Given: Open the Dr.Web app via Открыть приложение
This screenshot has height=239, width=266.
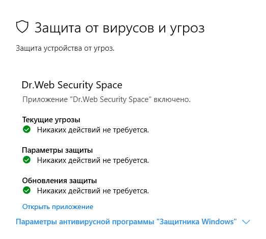Looking at the screenshot, I should 57,207.
